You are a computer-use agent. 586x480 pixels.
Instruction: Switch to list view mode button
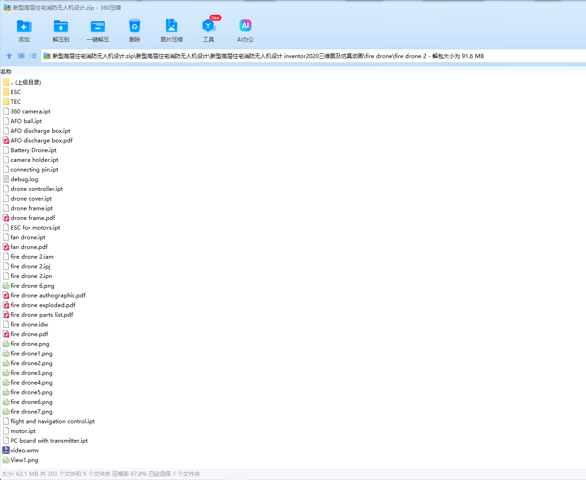pyautogui.click(x=33, y=56)
